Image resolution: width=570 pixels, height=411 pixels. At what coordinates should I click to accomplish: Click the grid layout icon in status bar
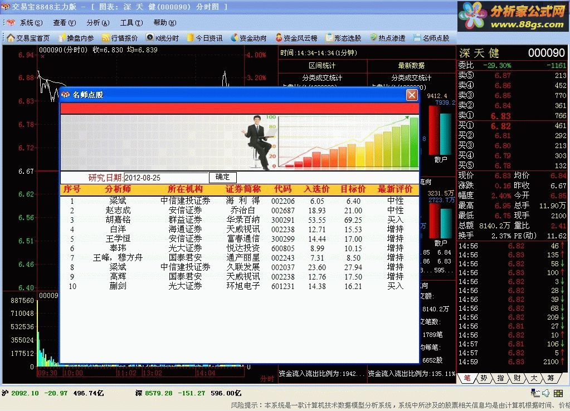[x=558, y=393]
